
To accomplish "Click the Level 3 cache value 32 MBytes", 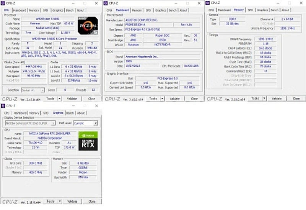I will coord(74,80).
